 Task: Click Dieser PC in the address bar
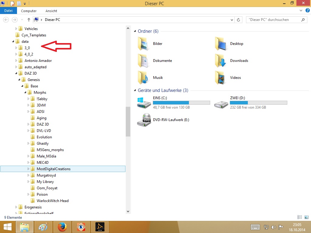click(52, 20)
